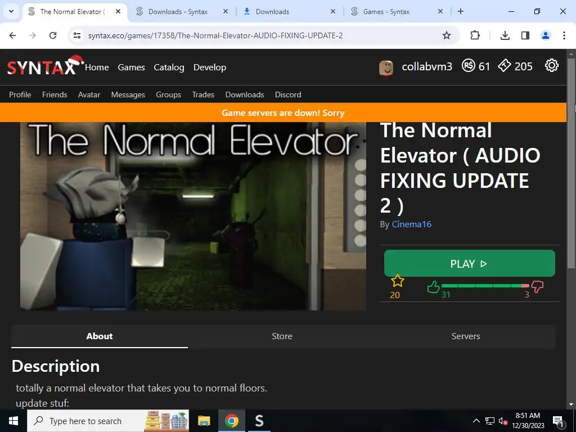Open the Discord link

(x=288, y=94)
